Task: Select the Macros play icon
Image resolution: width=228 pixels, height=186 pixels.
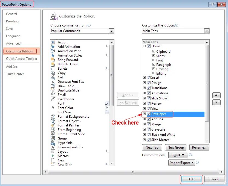Action: pyautogui.click(x=53, y=156)
